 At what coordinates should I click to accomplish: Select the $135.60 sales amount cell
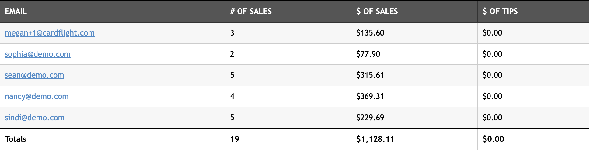414,33
